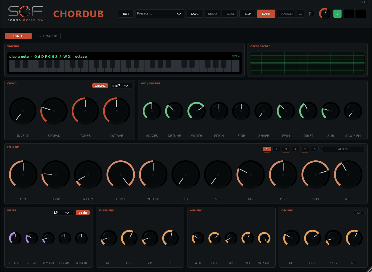This screenshot has width=372, height=272.
Task: Switch to the FX + MATRIX tab
Action: click(47, 36)
